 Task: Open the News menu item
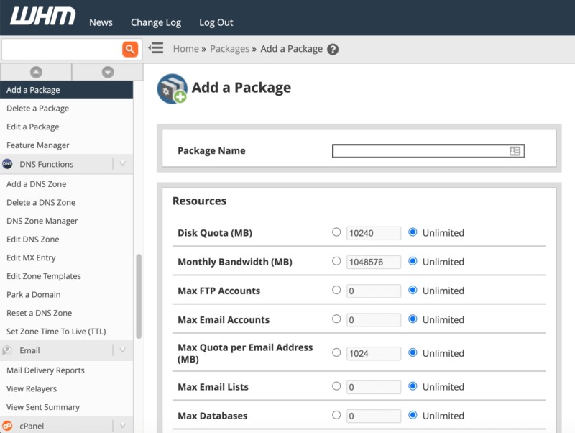coord(101,22)
